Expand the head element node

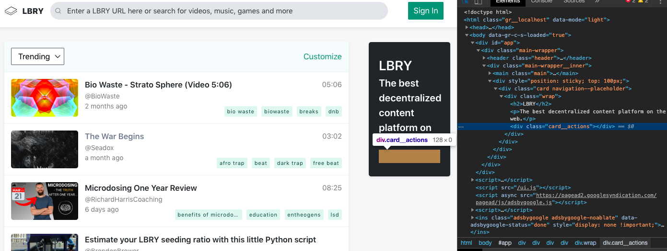[x=467, y=28]
